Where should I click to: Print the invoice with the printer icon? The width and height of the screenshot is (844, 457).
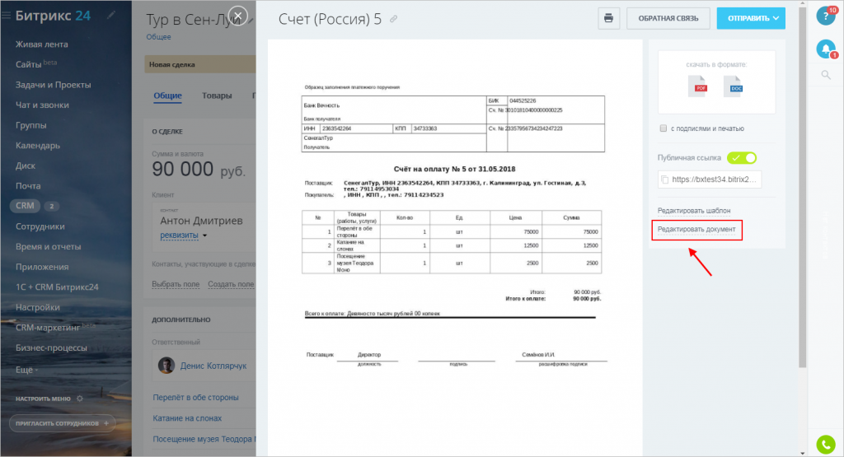(x=609, y=18)
